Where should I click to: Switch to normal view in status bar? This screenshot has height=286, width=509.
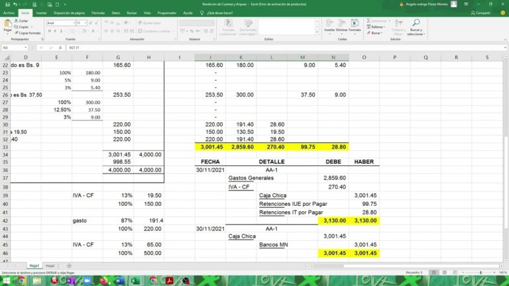pos(433,272)
